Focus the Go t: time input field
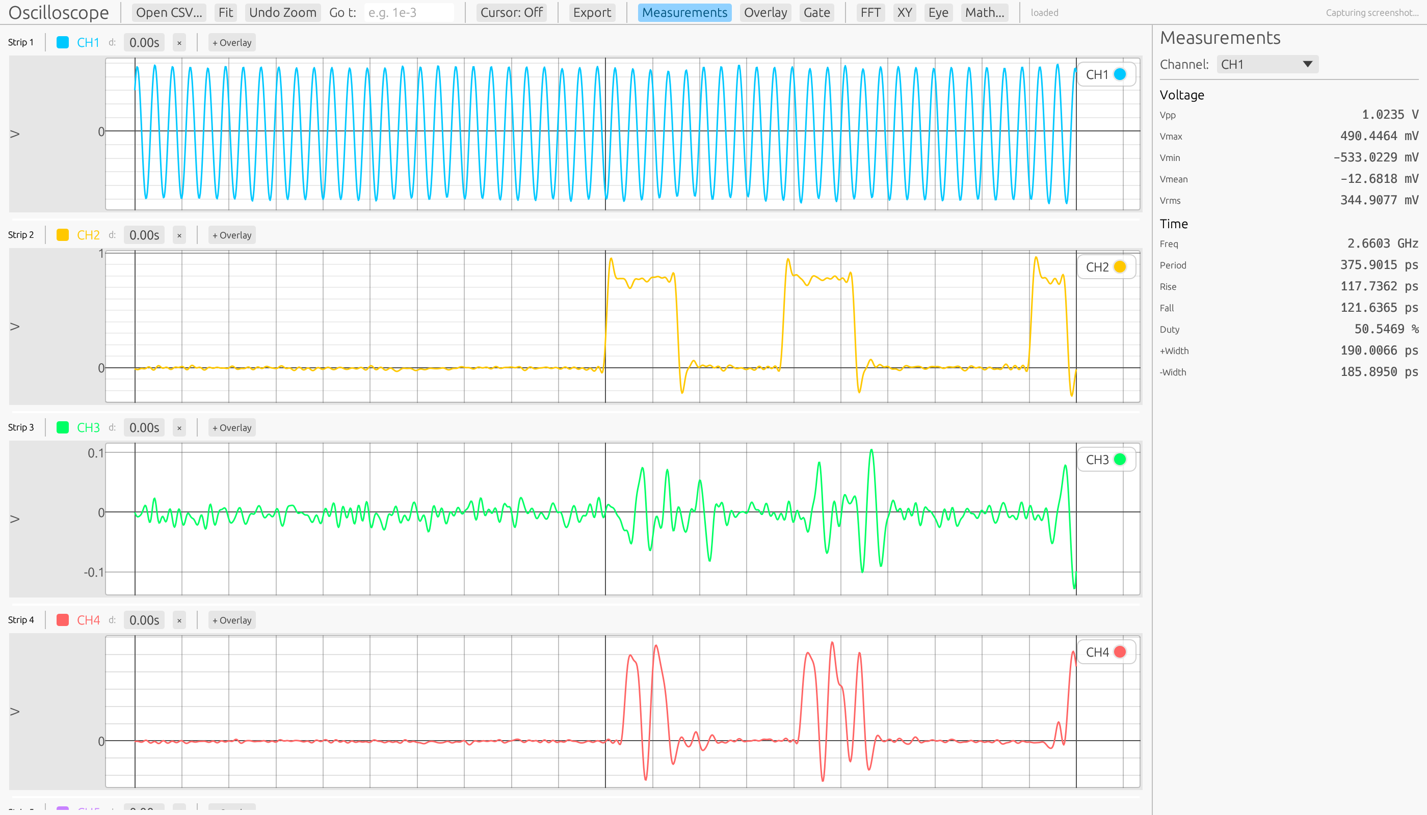 [x=408, y=12]
